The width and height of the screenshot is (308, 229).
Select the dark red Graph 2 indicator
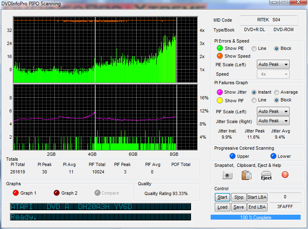[56, 193]
